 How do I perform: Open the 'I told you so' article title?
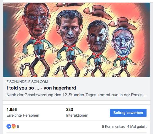point(41,88)
